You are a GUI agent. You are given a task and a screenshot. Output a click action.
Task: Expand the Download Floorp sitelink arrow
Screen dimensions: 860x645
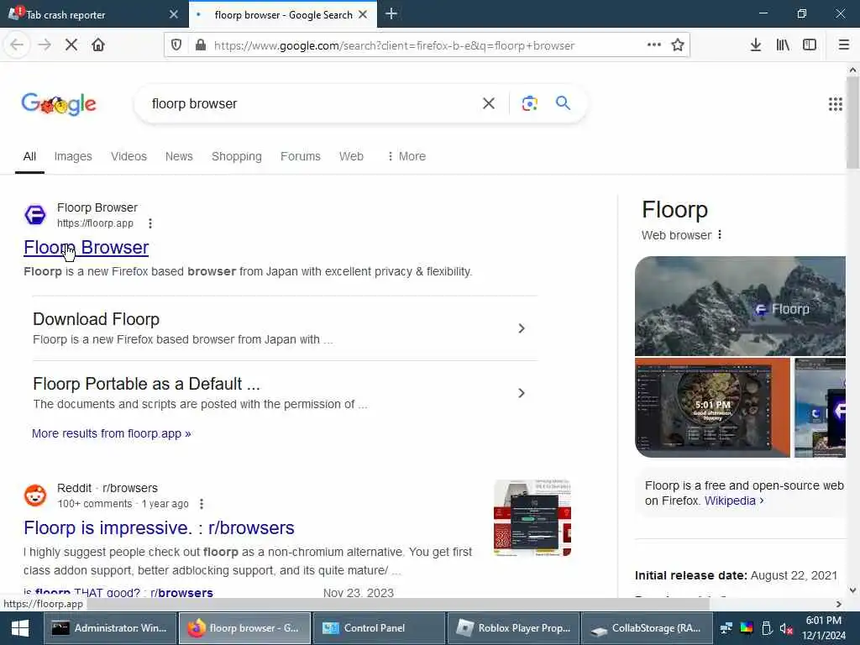tap(522, 328)
